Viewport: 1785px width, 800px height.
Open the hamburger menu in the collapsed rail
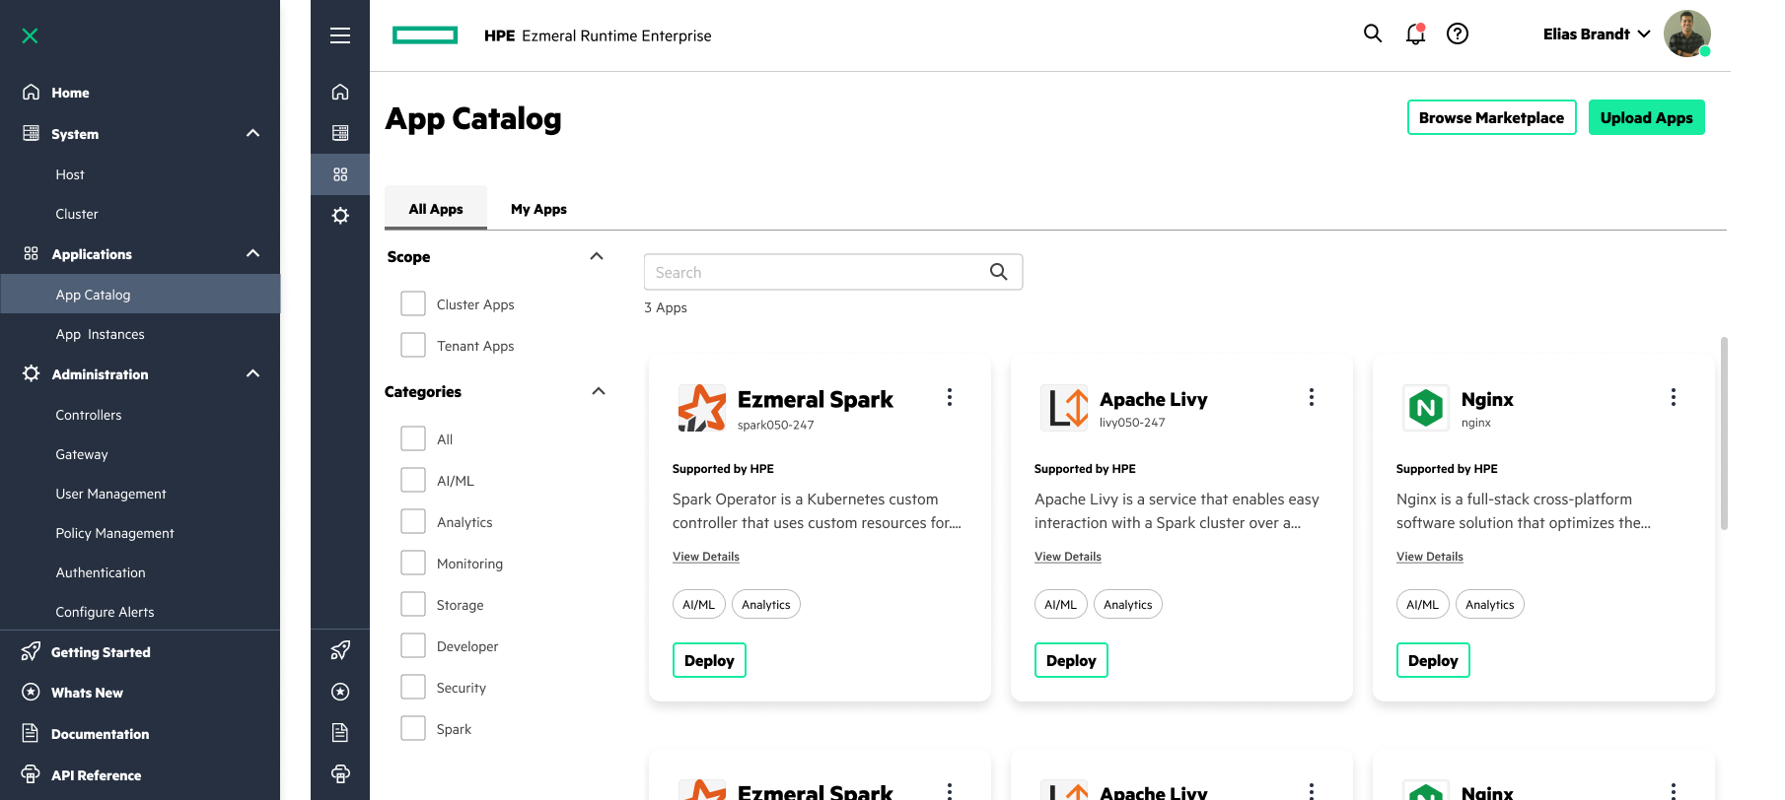pos(340,35)
